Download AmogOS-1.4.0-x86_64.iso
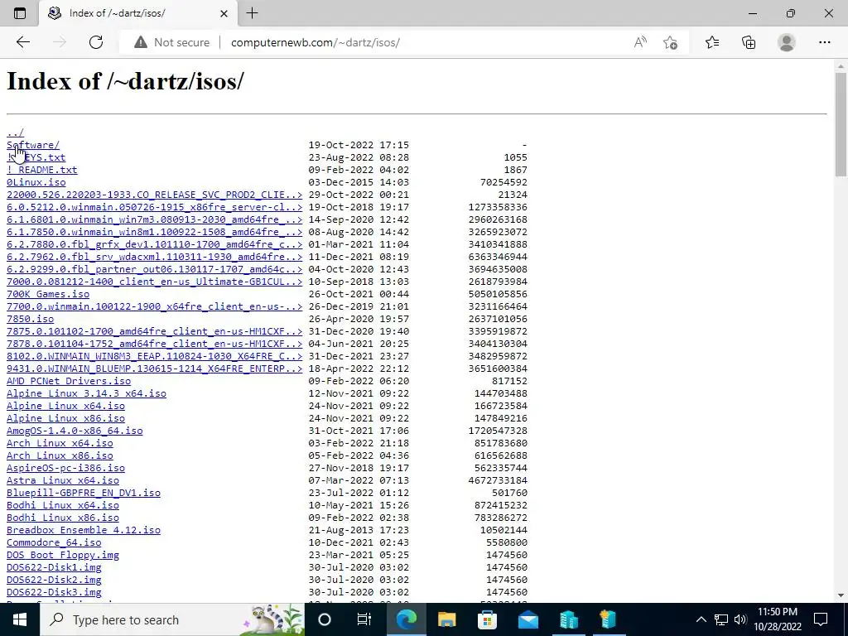 pos(75,431)
